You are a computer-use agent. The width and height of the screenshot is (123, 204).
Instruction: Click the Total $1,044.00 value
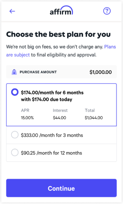click(x=94, y=118)
